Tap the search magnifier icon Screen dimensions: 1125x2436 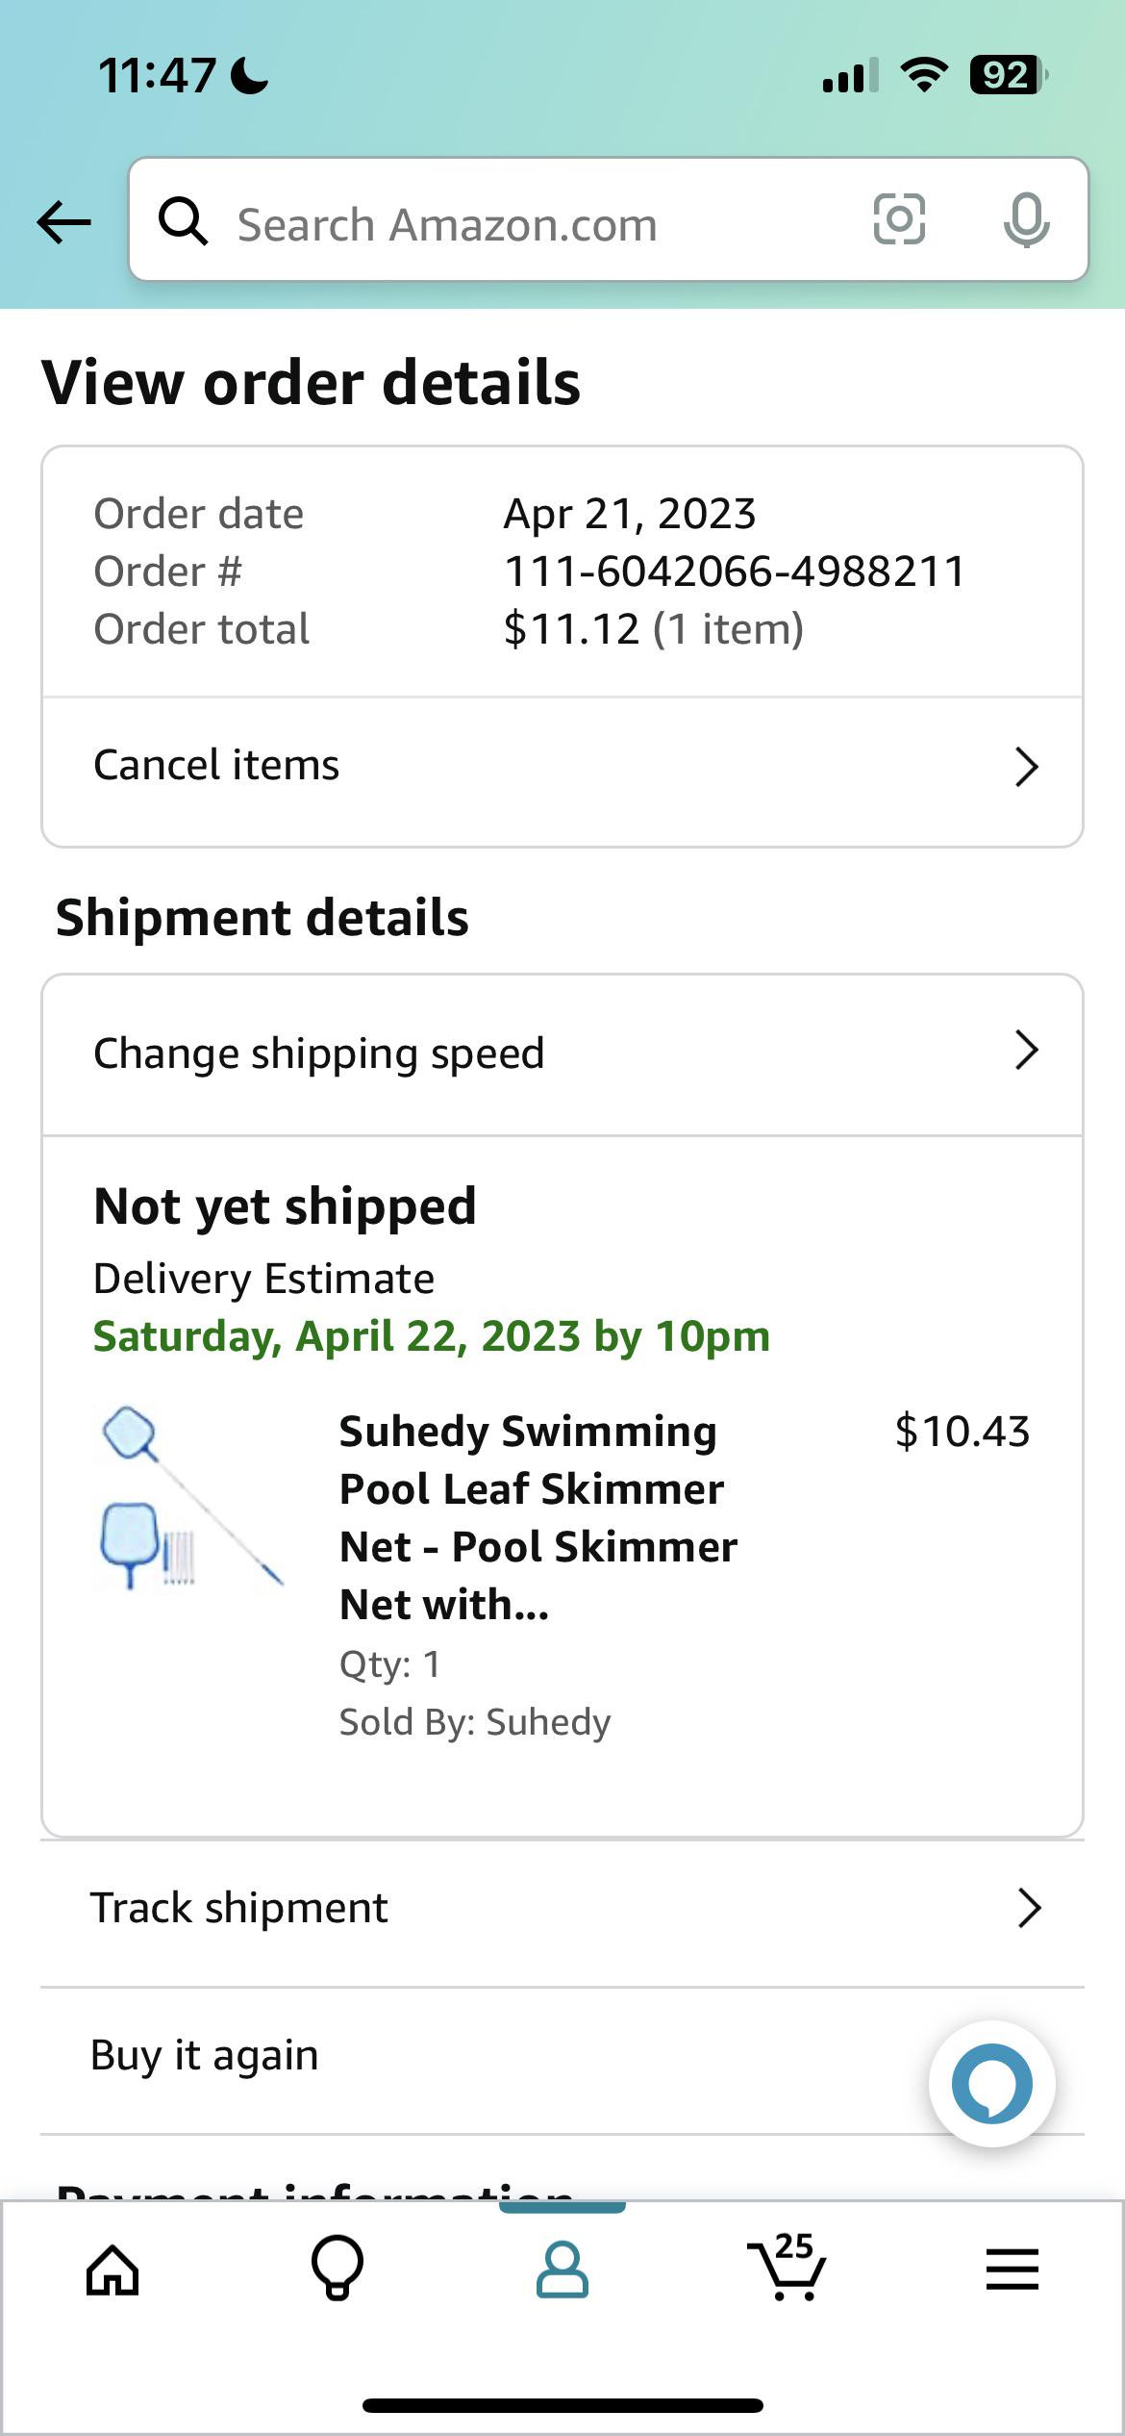(x=183, y=222)
